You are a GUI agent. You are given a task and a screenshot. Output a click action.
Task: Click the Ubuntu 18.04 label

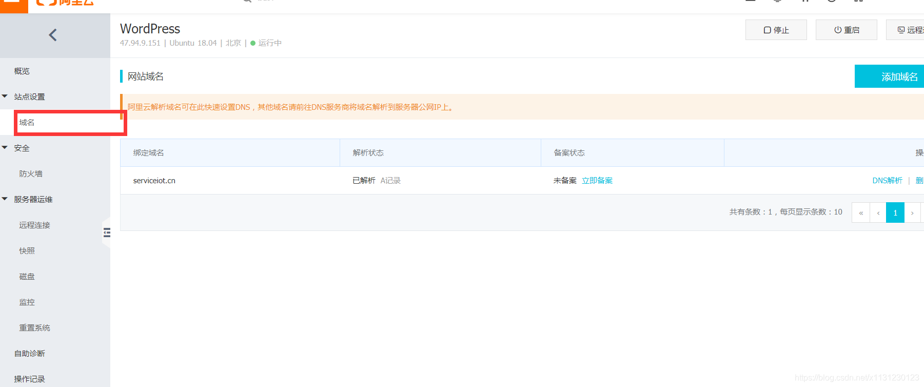pyautogui.click(x=193, y=43)
